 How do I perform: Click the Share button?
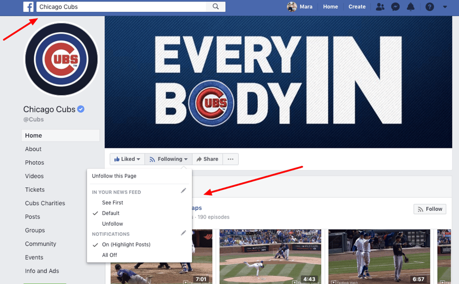point(207,159)
